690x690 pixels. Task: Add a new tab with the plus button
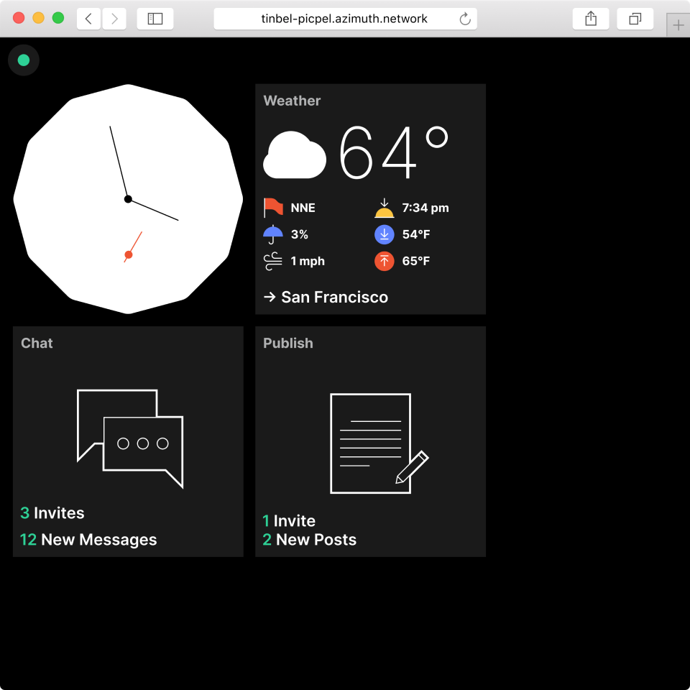(x=678, y=25)
